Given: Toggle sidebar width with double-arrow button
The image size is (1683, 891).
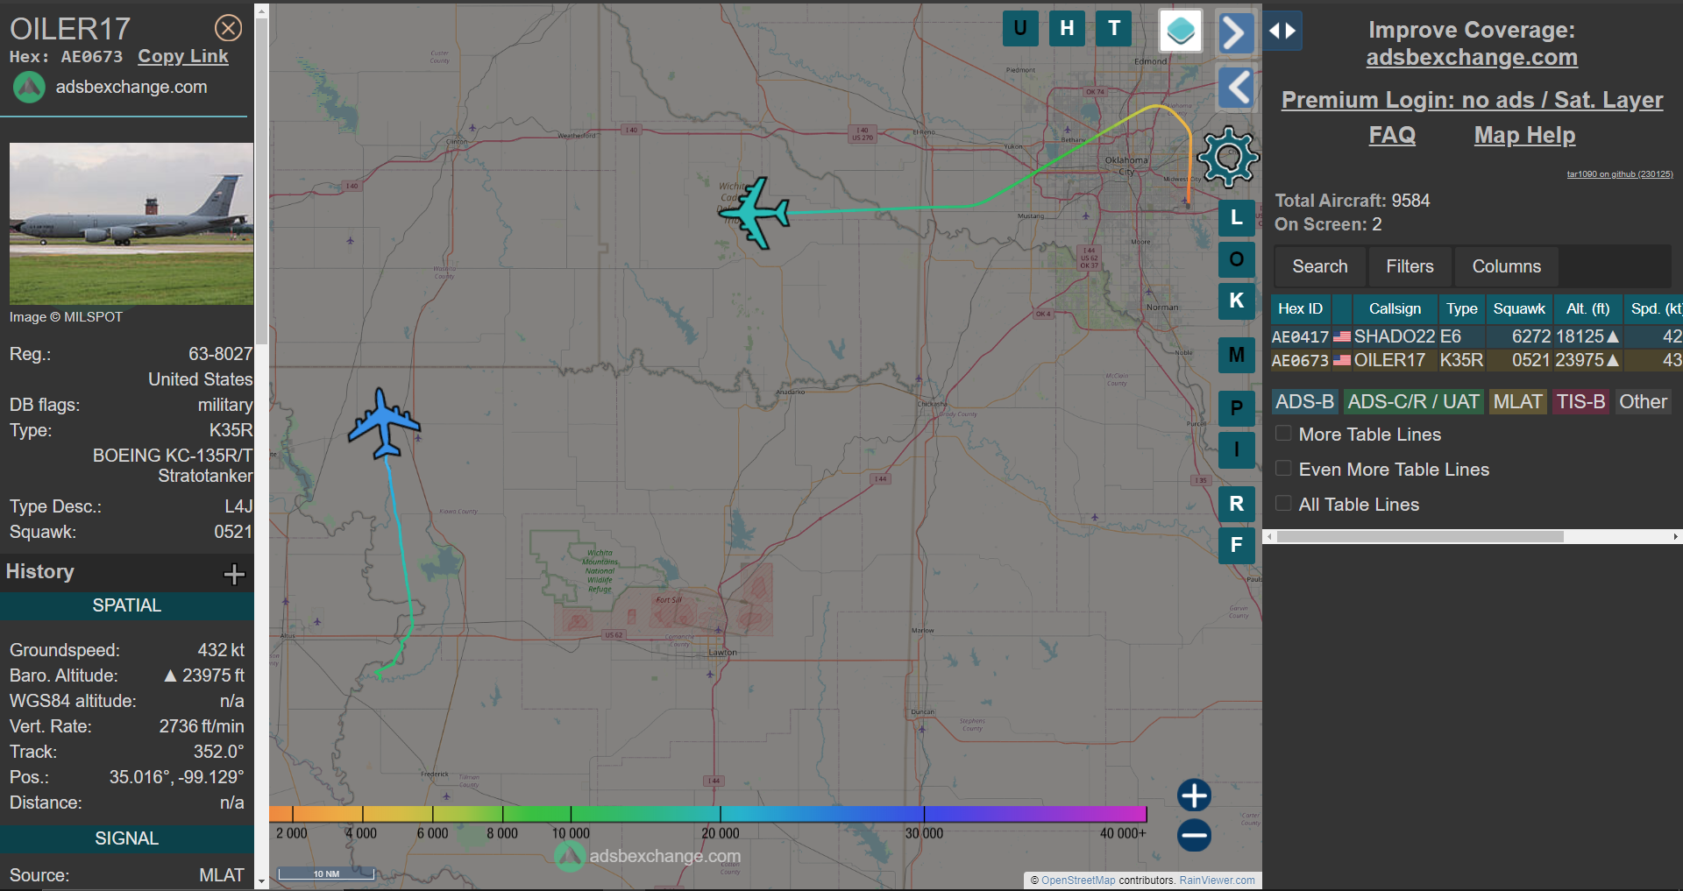Looking at the screenshot, I should pos(1282,31).
